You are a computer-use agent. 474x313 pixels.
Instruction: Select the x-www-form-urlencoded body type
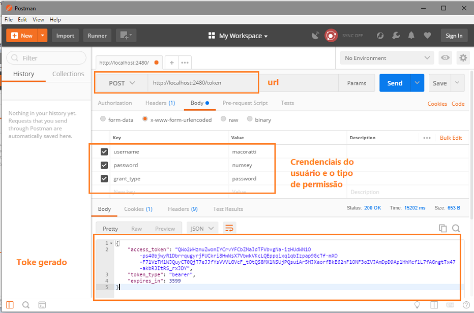pos(145,119)
